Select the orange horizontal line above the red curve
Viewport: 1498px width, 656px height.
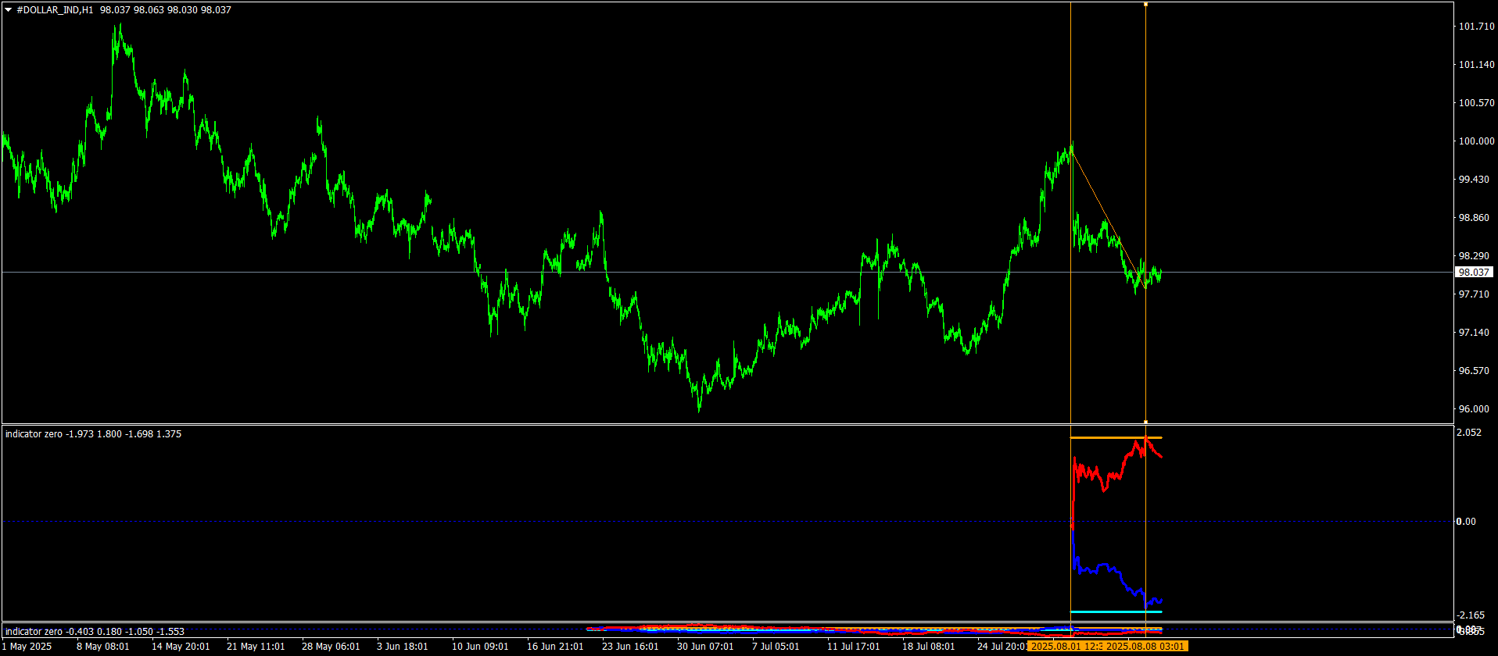[1110, 437]
